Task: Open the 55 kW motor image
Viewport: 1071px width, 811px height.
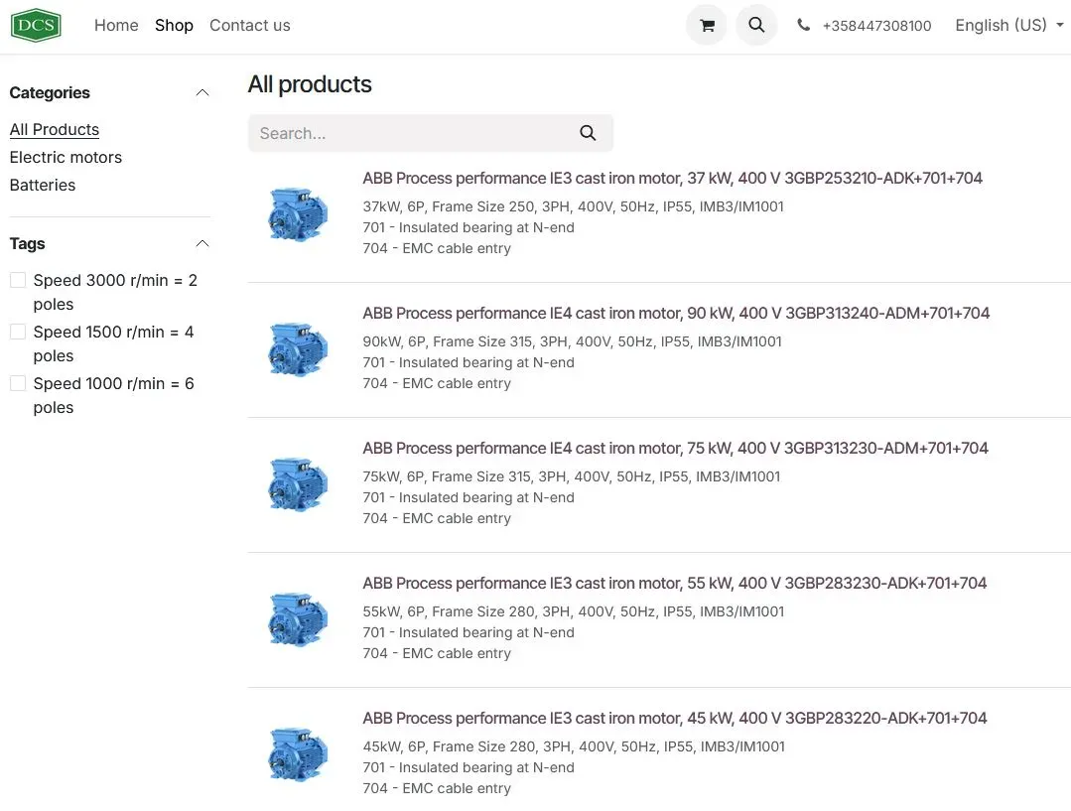Action: pyautogui.click(x=298, y=618)
